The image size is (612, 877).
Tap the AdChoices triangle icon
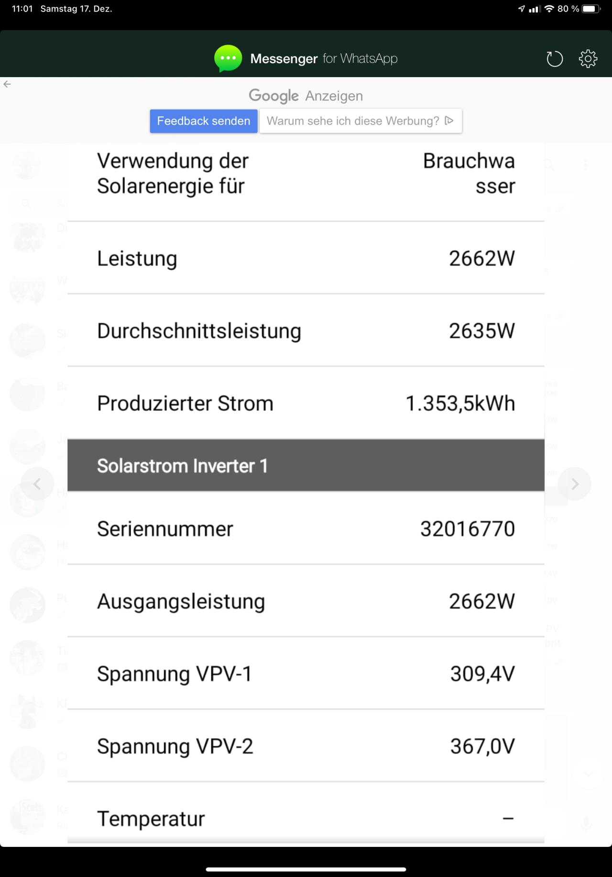point(449,121)
